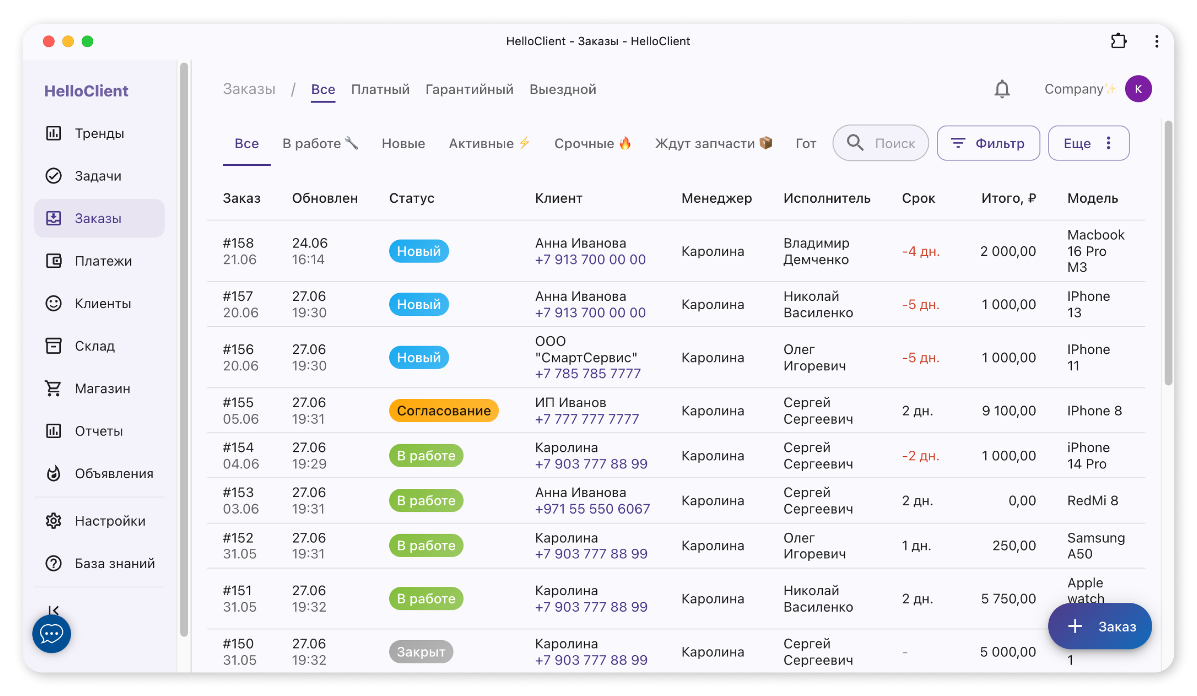Sort by the Статус column header
Viewport: 1197px width, 696px height.
(x=411, y=198)
